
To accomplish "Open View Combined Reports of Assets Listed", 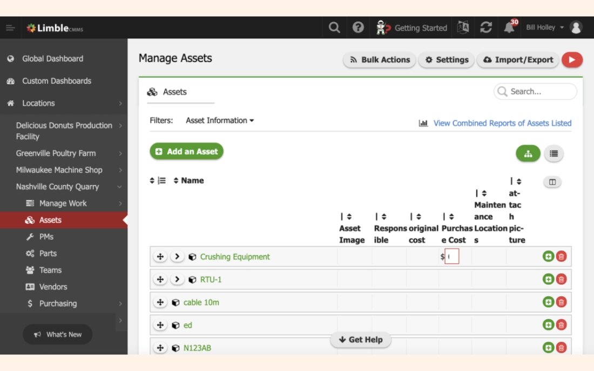I will tap(502, 123).
